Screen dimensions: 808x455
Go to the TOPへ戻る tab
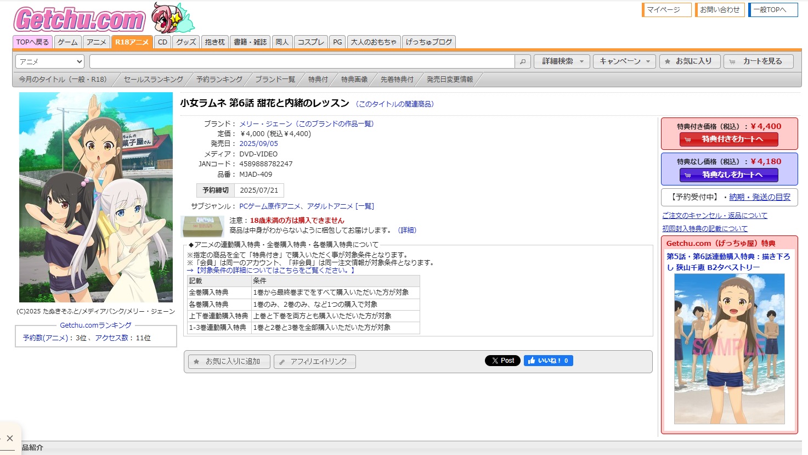pyautogui.click(x=32, y=42)
